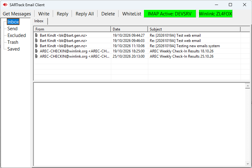
Task: Select Bart Kindt email sent at 09:46:03
Action: coord(63,41)
